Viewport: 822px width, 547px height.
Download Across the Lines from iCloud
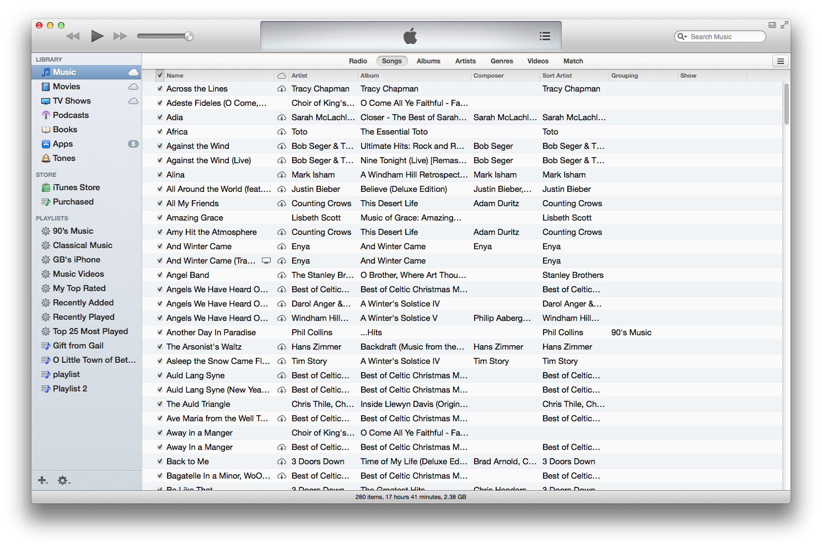[282, 89]
